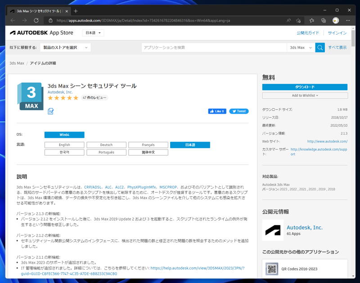Open QR Codes 2016-2023 app link
This screenshot has height=283, width=360.
tap(299, 269)
